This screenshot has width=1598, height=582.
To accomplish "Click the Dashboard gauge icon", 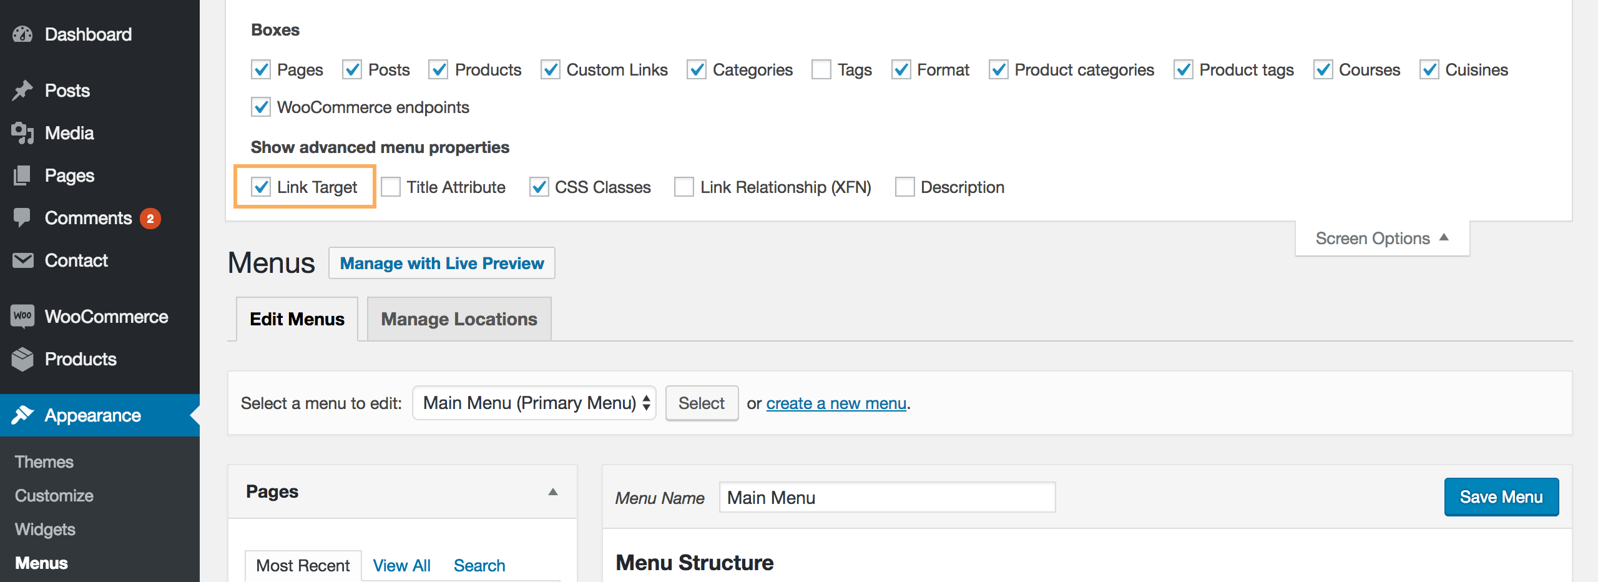I will (22, 34).
